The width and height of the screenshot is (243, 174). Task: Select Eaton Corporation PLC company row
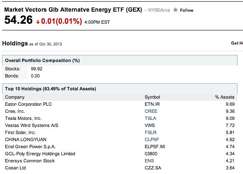point(120,104)
